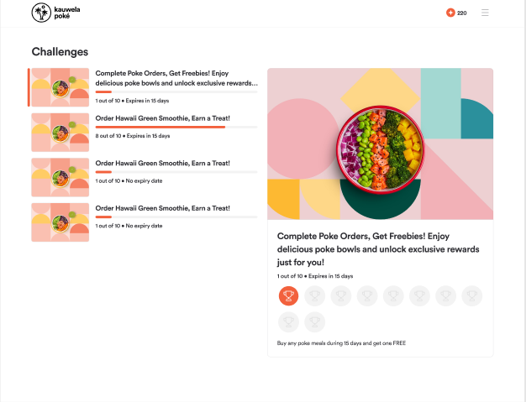Image resolution: width=526 pixels, height=402 pixels.
Task: Click the first trophy in second row
Action: 288,322
